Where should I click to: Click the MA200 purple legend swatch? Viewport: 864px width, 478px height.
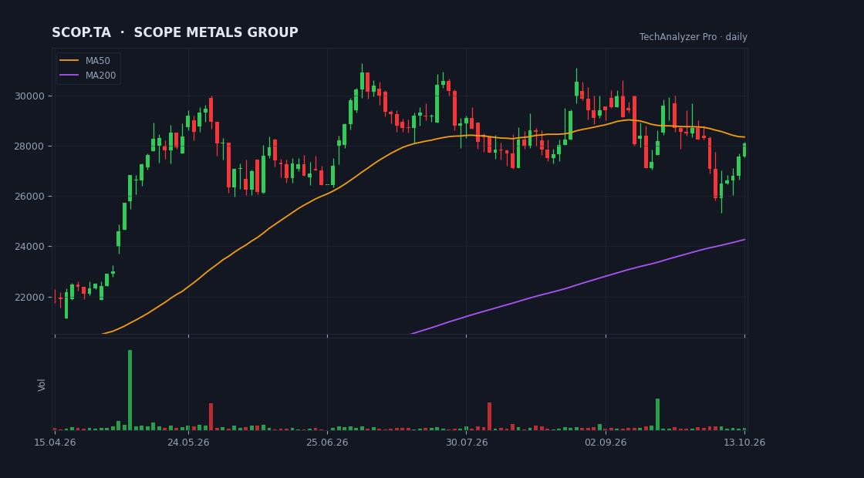click(x=69, y=76)
